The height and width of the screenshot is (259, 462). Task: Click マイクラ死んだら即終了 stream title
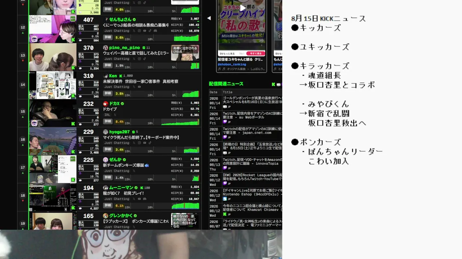tap(141, 138)
